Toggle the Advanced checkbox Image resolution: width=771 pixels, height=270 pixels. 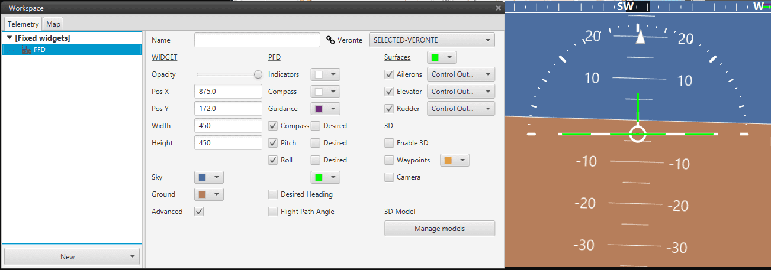[x=199, y=212]
